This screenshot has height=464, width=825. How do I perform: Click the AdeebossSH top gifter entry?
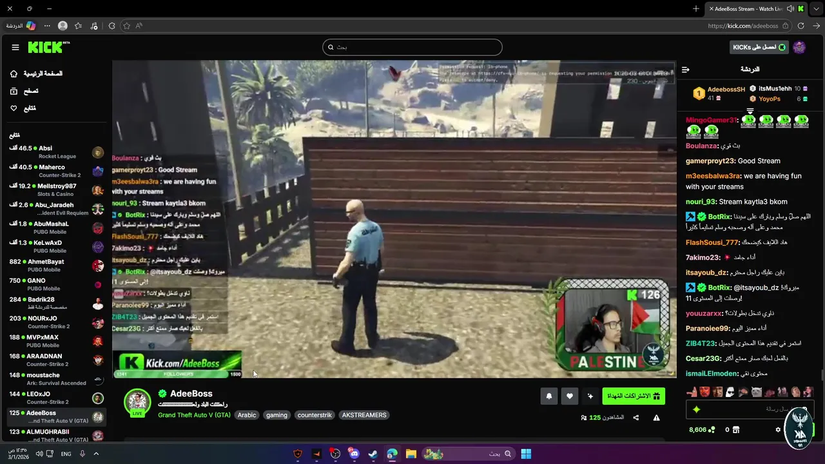pos(719,93)
